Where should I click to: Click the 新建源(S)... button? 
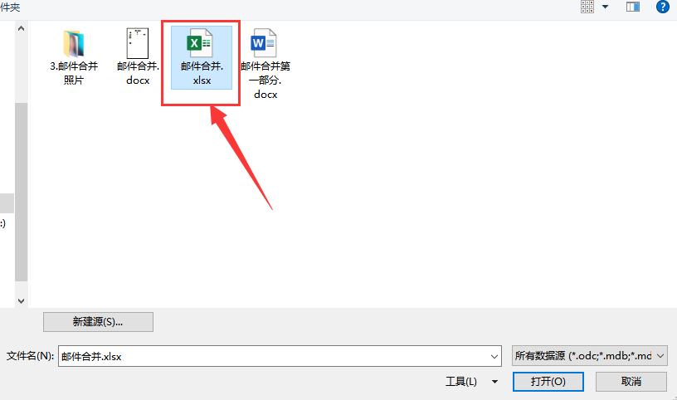(98, 322)
